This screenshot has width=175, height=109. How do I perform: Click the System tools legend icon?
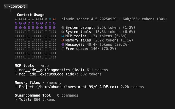(63, 32)
